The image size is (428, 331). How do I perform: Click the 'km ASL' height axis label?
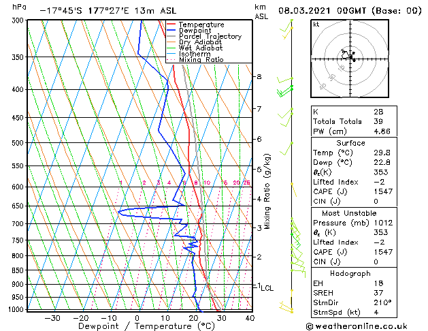(261, 12)
